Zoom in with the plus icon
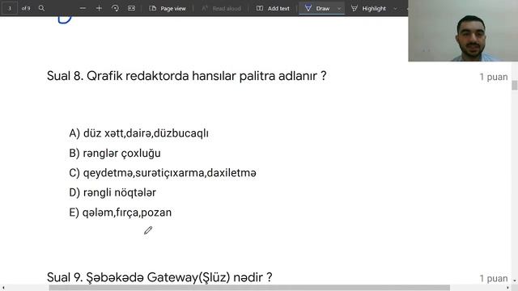The image size is (518, 291). click(99, 8)
